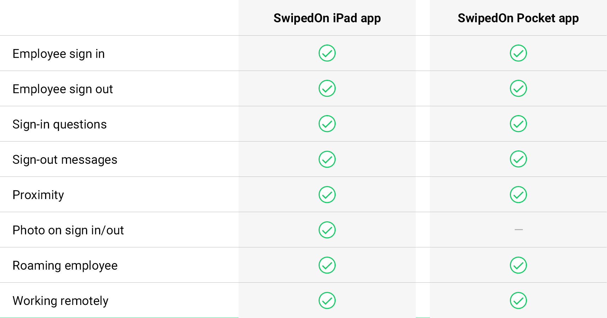Click the Pocket app checkmark for Sign-in questions

pos(518,124)
